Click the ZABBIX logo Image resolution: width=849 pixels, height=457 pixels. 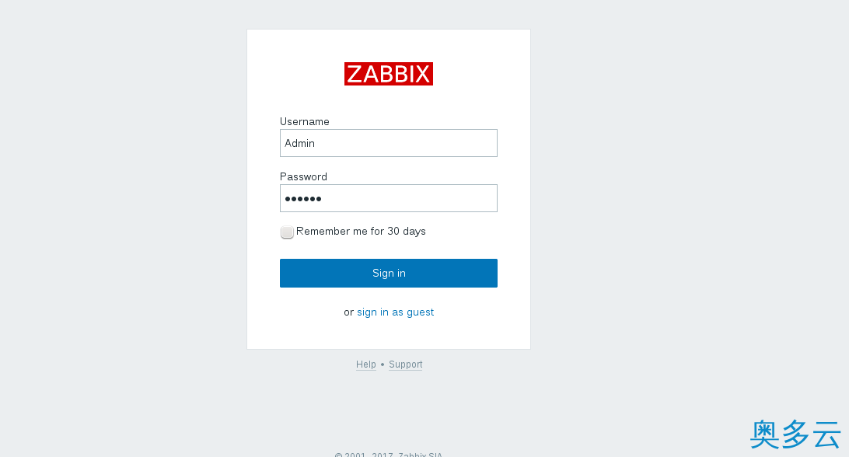388,74
